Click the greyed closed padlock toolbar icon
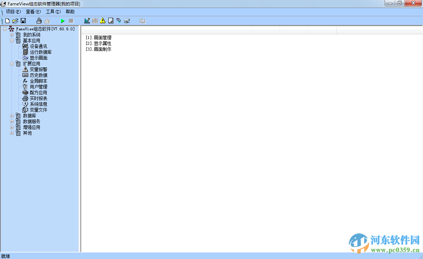The height and width of the screenshot is (259, 423). [47, 21]
